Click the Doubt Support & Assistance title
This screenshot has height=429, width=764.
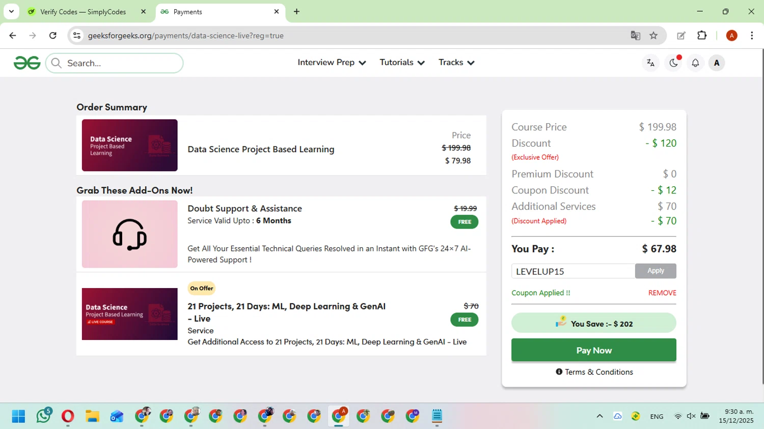(x=244, y=209)
